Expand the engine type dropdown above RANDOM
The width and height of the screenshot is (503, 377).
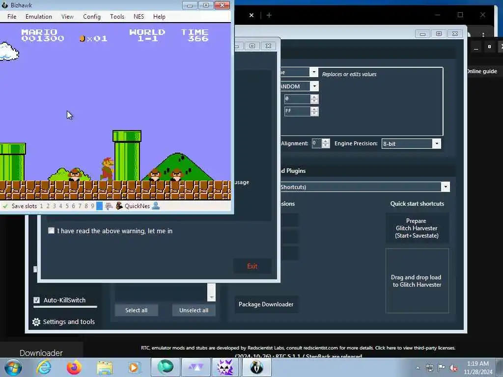click(x=314, y=72)
